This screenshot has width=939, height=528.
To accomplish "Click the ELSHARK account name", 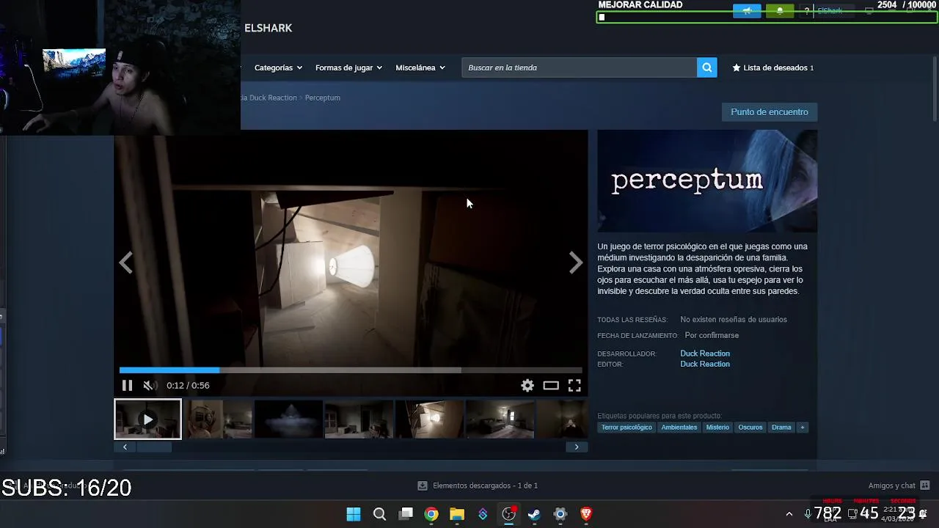I will coord(268,28).
